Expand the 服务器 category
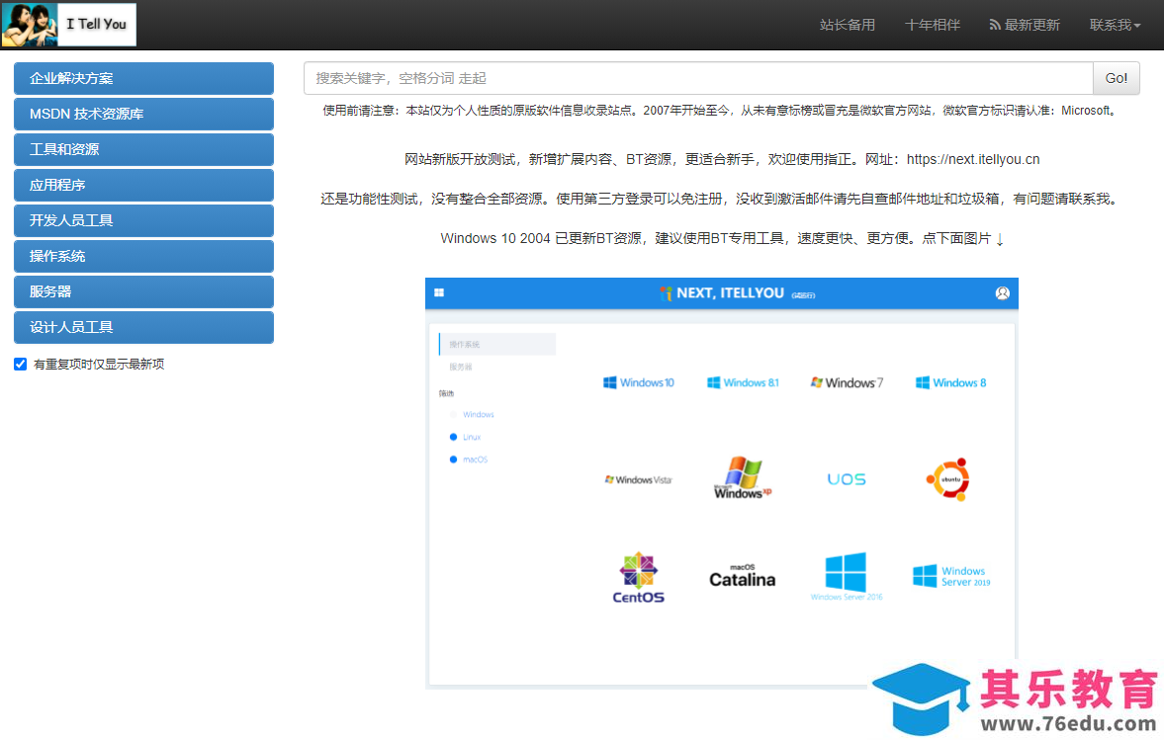This screenshot has height=740, width=1164. coord(143,292)
